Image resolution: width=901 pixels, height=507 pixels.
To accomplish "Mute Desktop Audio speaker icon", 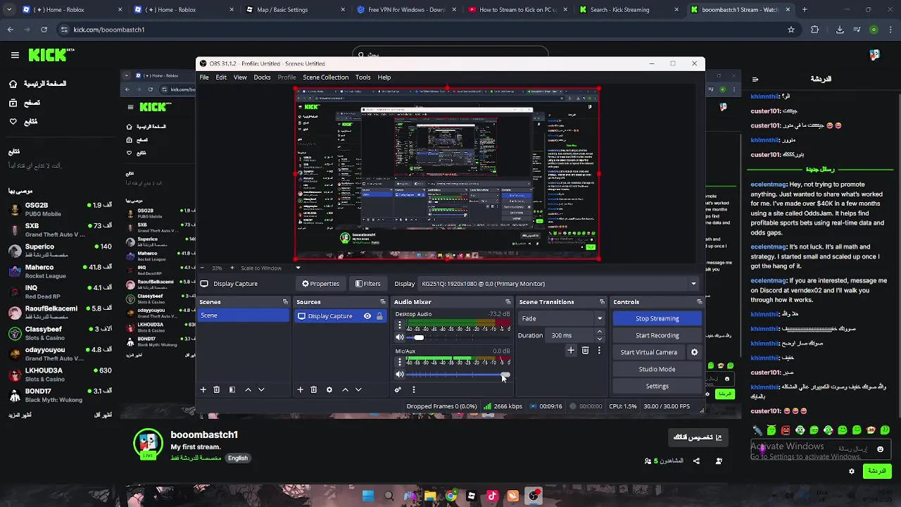I will coord(399,337).
